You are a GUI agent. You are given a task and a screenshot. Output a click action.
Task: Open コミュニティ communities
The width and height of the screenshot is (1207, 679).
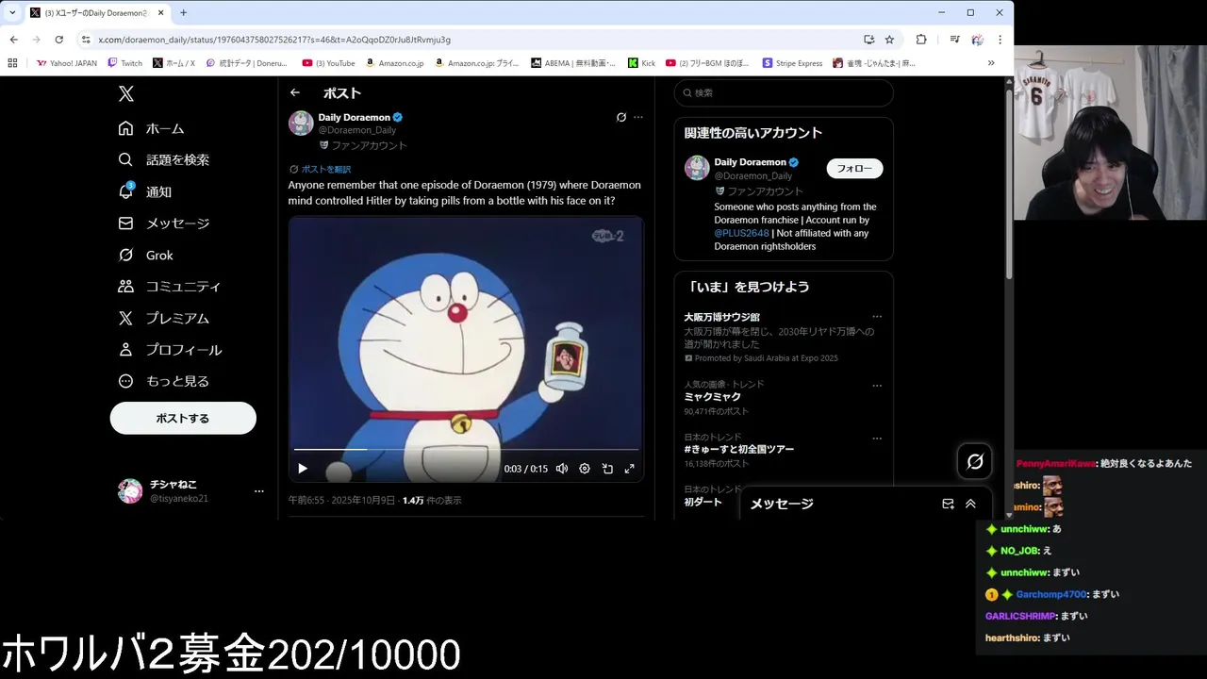[x=169, y=287]
